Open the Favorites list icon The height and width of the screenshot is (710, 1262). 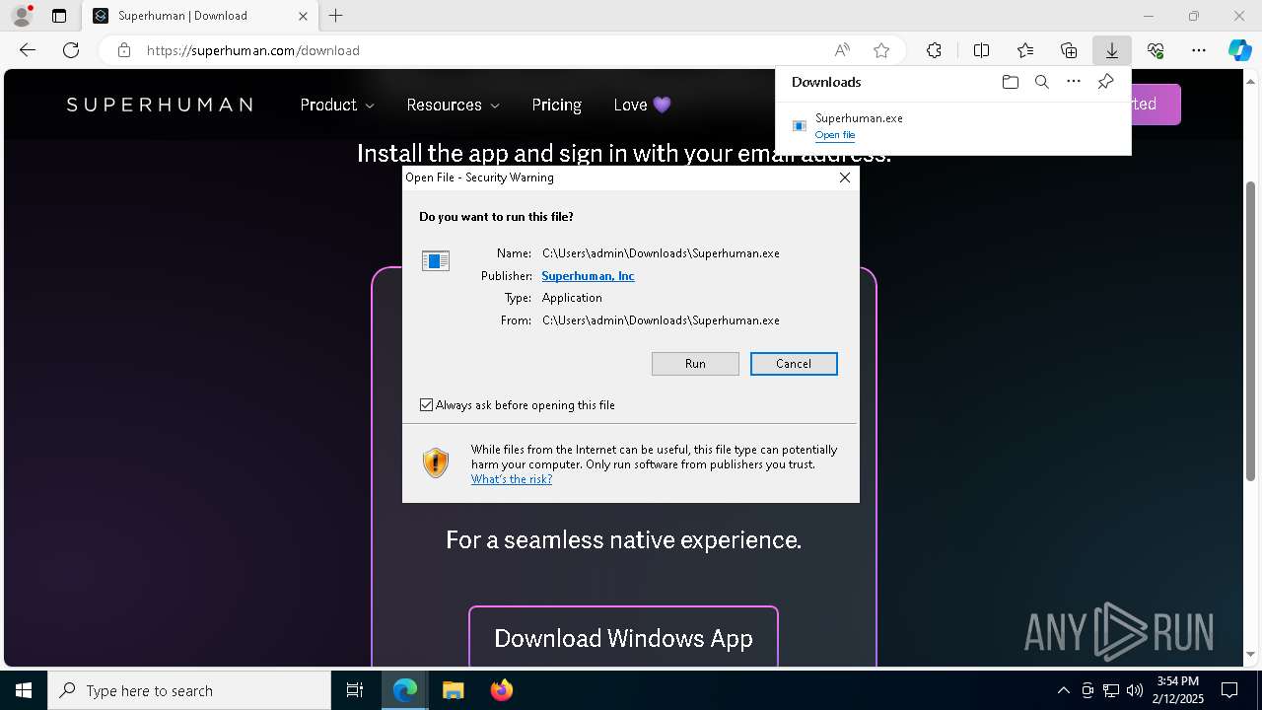pos(1025,50)
